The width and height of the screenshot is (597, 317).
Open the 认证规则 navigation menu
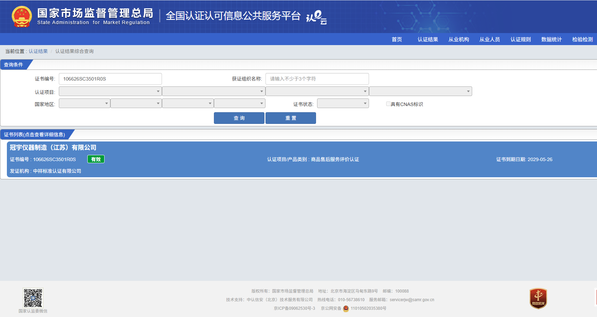(x=521, y=39)
